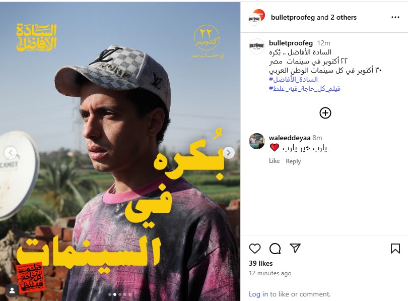Open the three dots more options menu
This screenshot has width=408, height=301.
click(x=395, y=17)
